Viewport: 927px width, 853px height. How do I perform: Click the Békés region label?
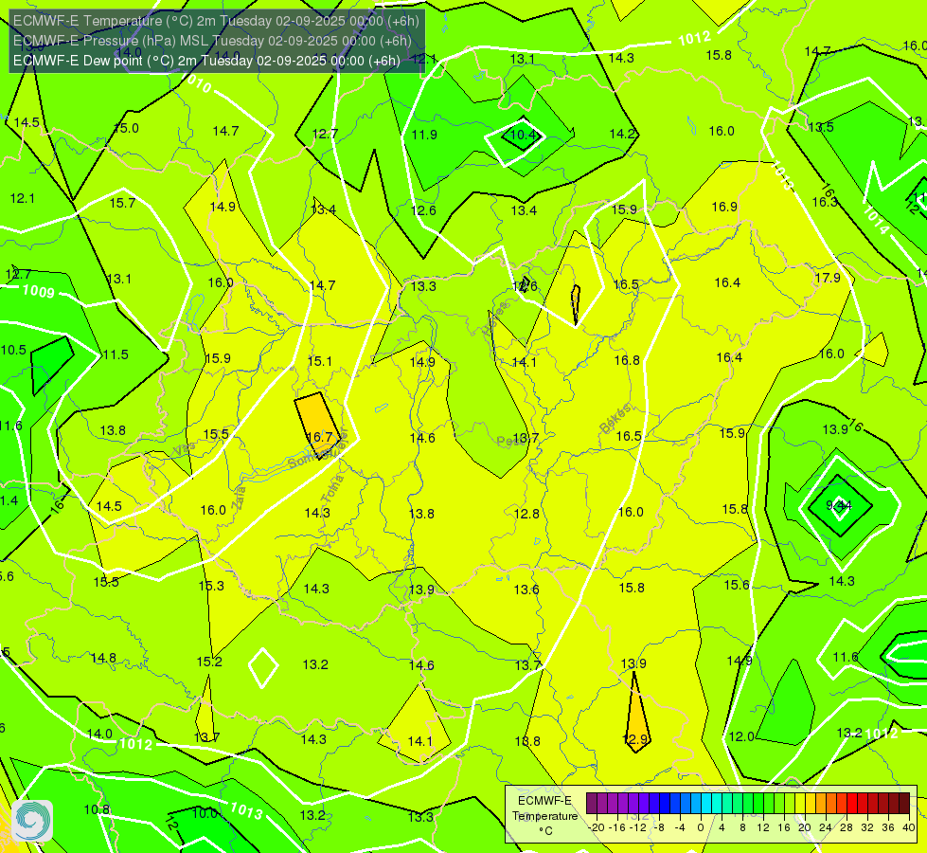tap(615, 419)
